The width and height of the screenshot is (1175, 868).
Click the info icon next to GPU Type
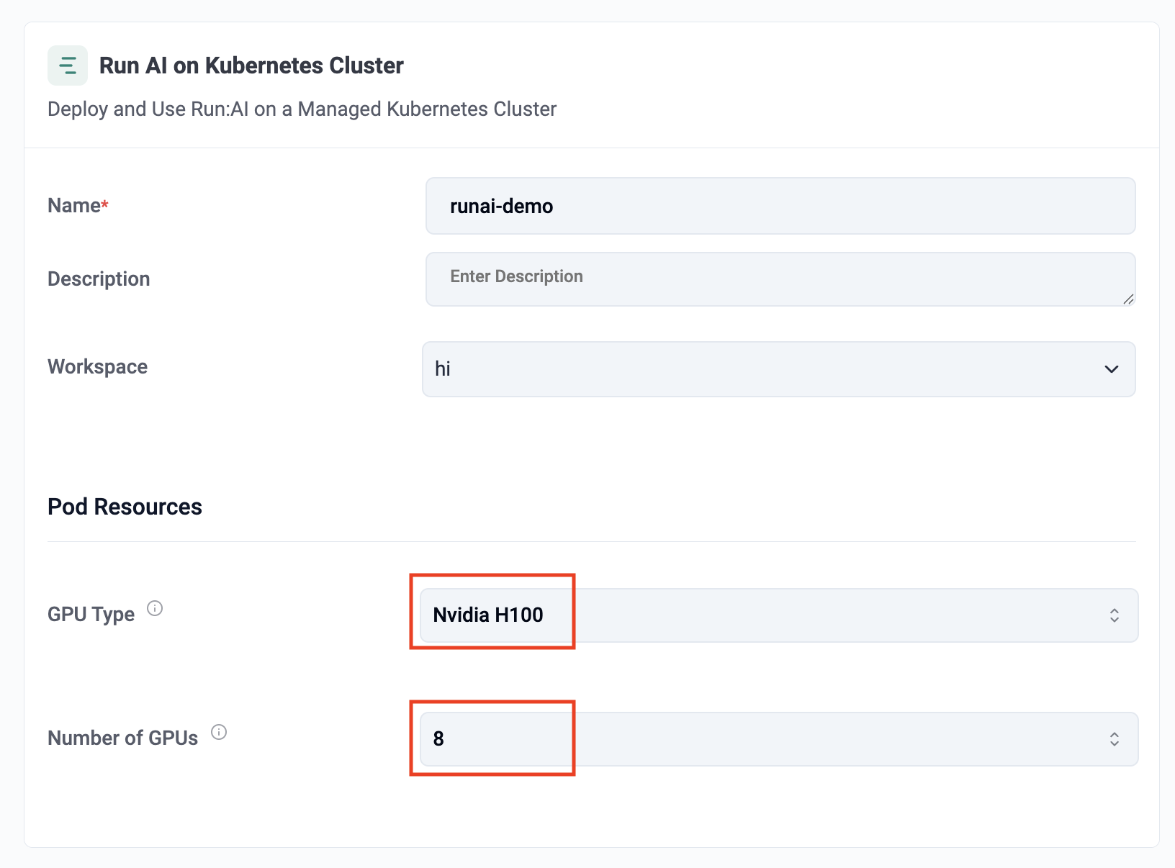(155, 609)
